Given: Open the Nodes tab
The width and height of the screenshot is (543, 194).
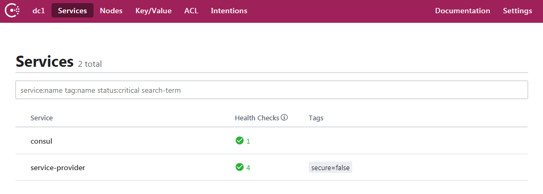Looking at the screenshot, I should pyautogui.click(x=111, y=11).
